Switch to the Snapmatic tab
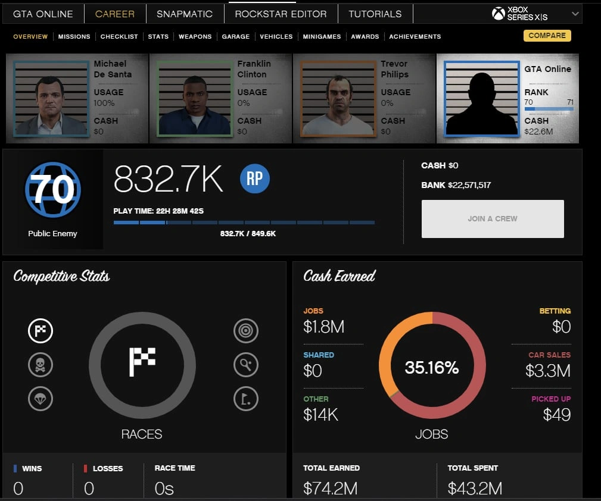The height and width of the screenshot is (501, 601). pyautogui.click(x=185, y=14)
